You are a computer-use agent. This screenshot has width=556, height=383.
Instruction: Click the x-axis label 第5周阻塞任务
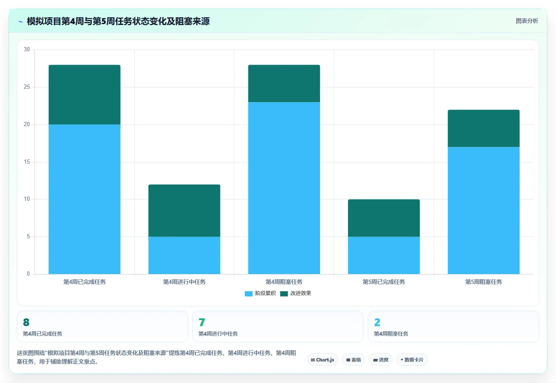[484, 282]
